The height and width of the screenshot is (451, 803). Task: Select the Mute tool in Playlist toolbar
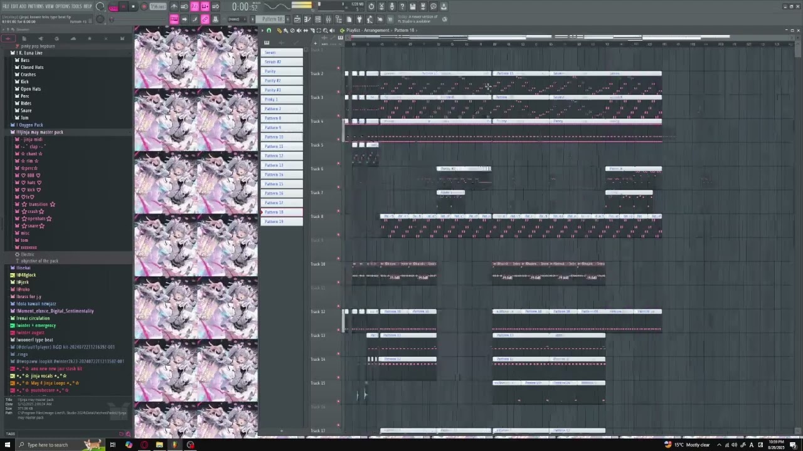click(299, 30)
